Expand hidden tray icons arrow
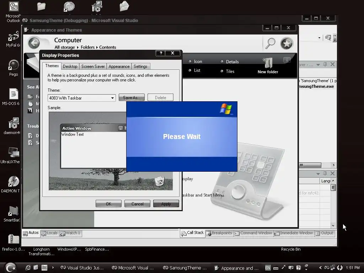 pyautogui.click(x=320, y=268)
